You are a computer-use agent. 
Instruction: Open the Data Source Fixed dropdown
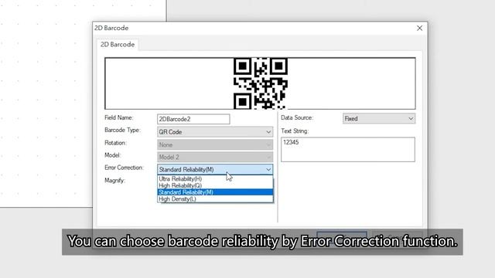[379, 118]
